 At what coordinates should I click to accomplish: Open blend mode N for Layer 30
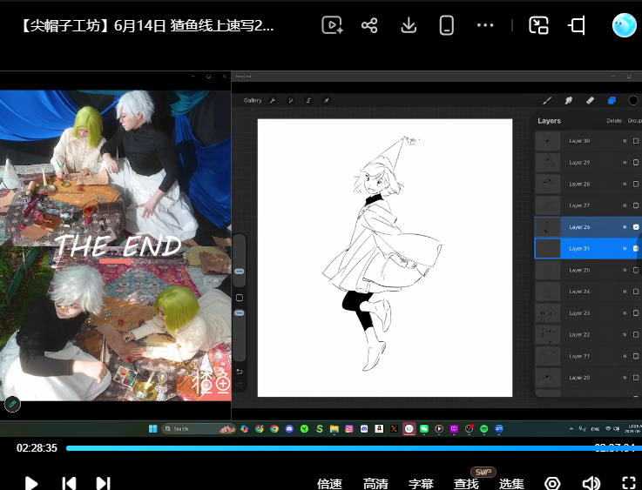click(x=625, y=141)
